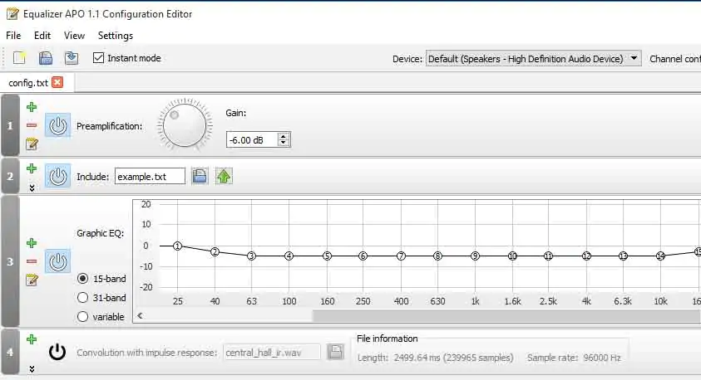This screenshot has width=701, height=380.
Task: Click the impulse response file field central_hall_ir.wav
Action: coord(271,353)
